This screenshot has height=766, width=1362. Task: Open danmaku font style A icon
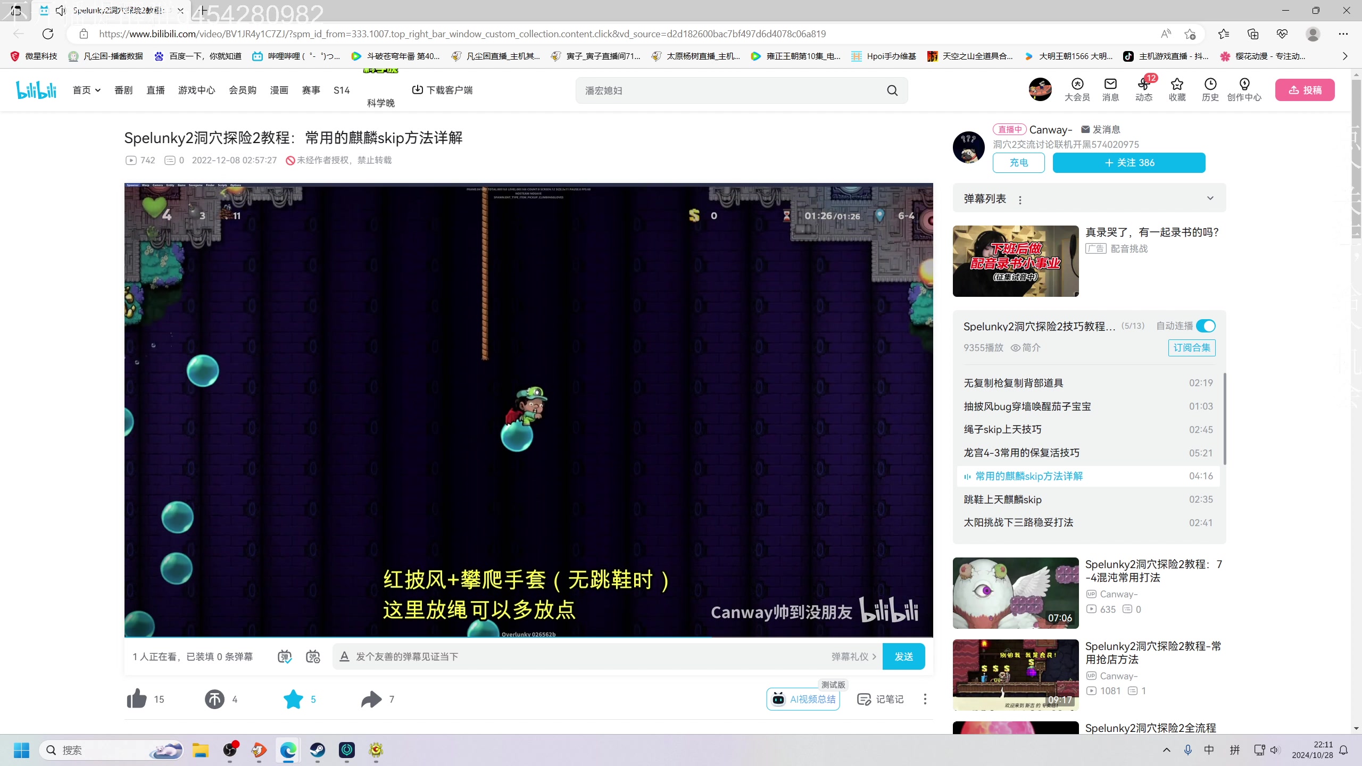tap(344, 656)
